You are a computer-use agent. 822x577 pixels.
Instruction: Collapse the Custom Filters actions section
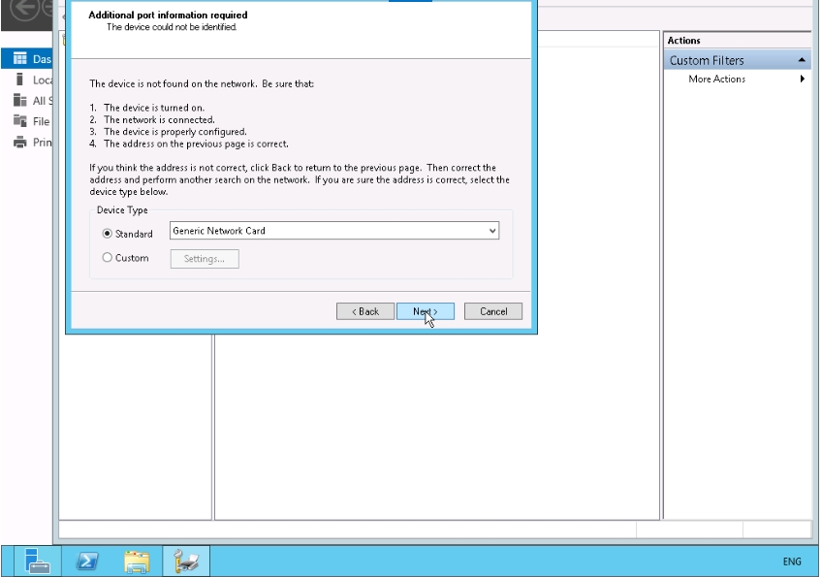tap(802, 60)
